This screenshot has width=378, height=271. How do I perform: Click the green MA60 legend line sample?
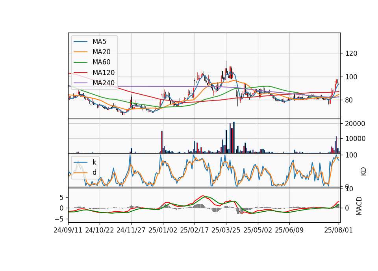[80, 62]
